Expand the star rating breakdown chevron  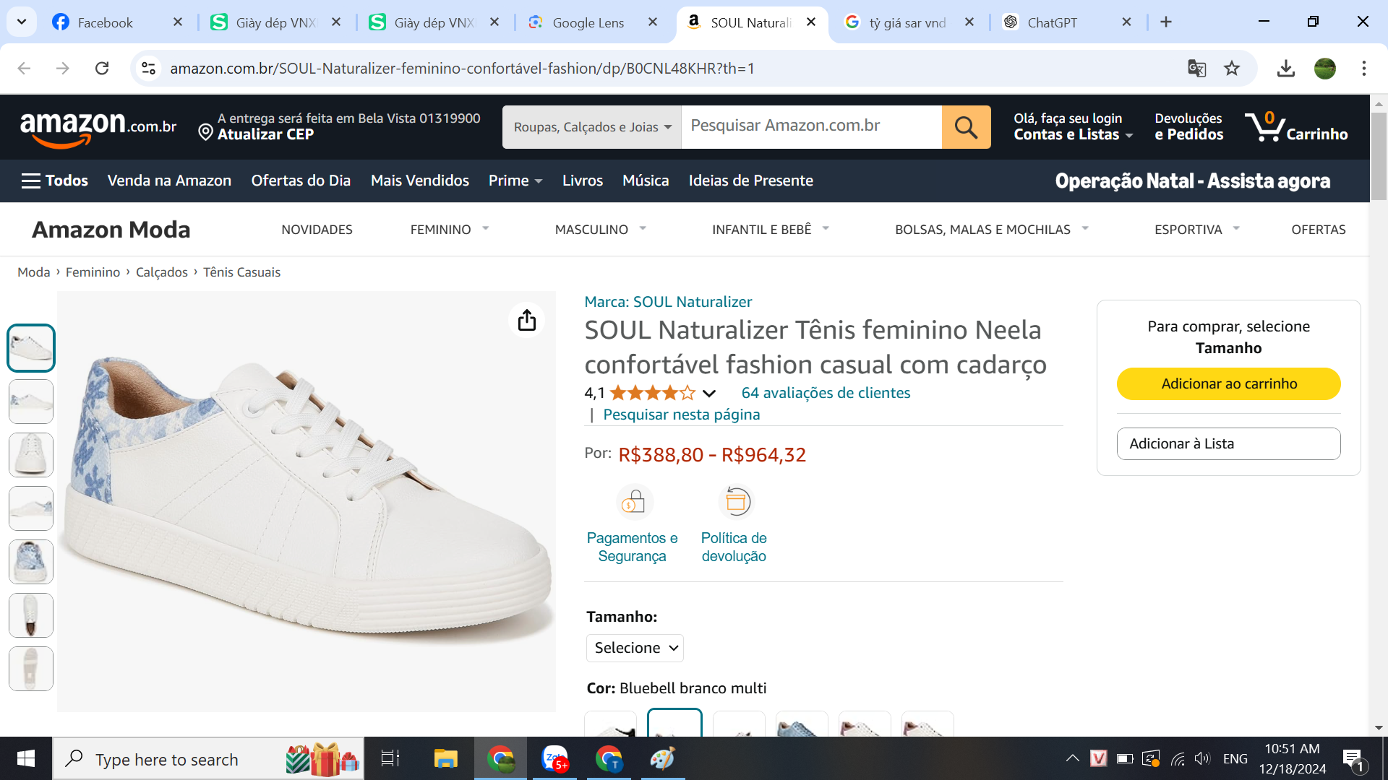tap(709, 394)
